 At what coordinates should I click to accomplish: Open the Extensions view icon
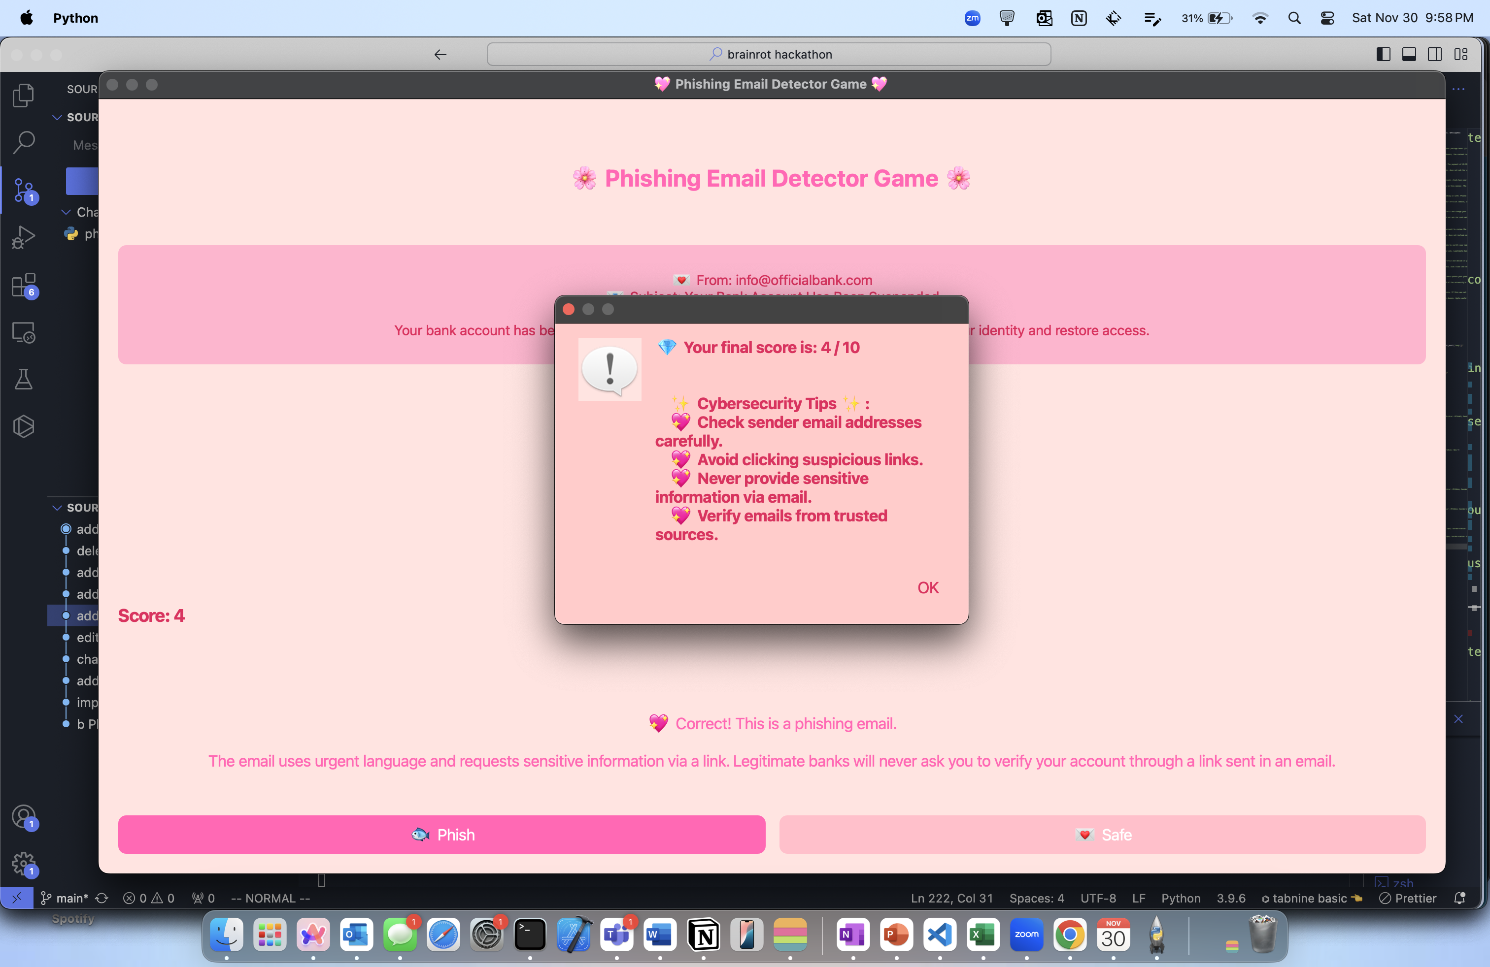pos(23,285)
